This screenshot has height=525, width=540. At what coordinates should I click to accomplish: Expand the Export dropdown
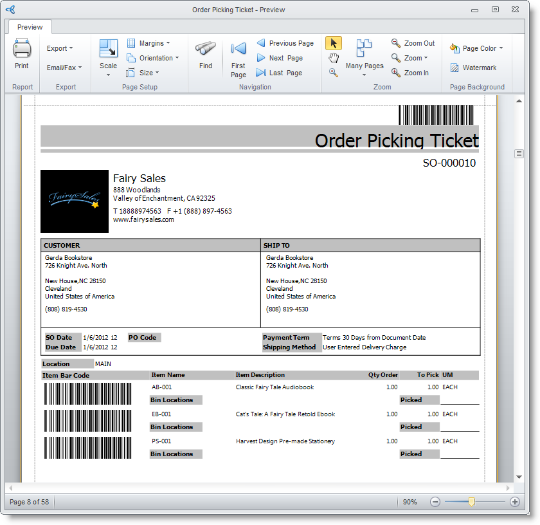click(60, 48)
